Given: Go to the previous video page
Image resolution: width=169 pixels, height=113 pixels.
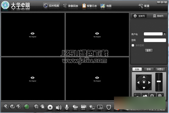Looking at the screenshot, I should 6,107.
